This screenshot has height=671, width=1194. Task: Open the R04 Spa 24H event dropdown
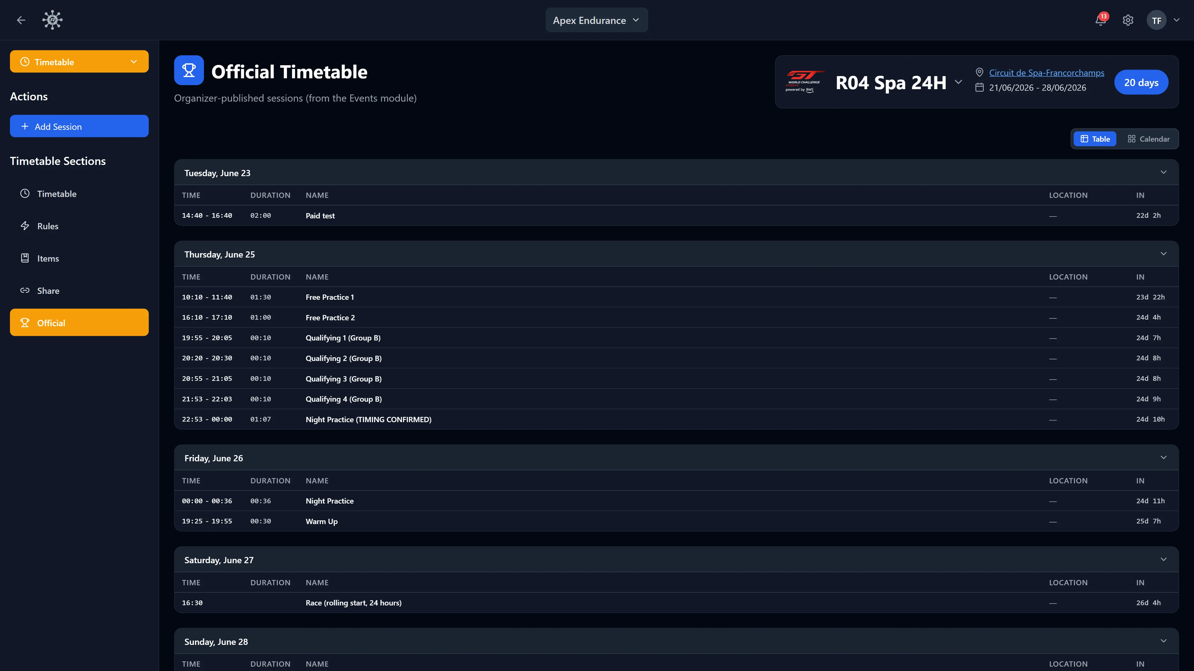(x=899, y=82)
